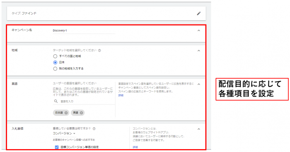Click the タイプ: ファインド header text

click(24, 13)
